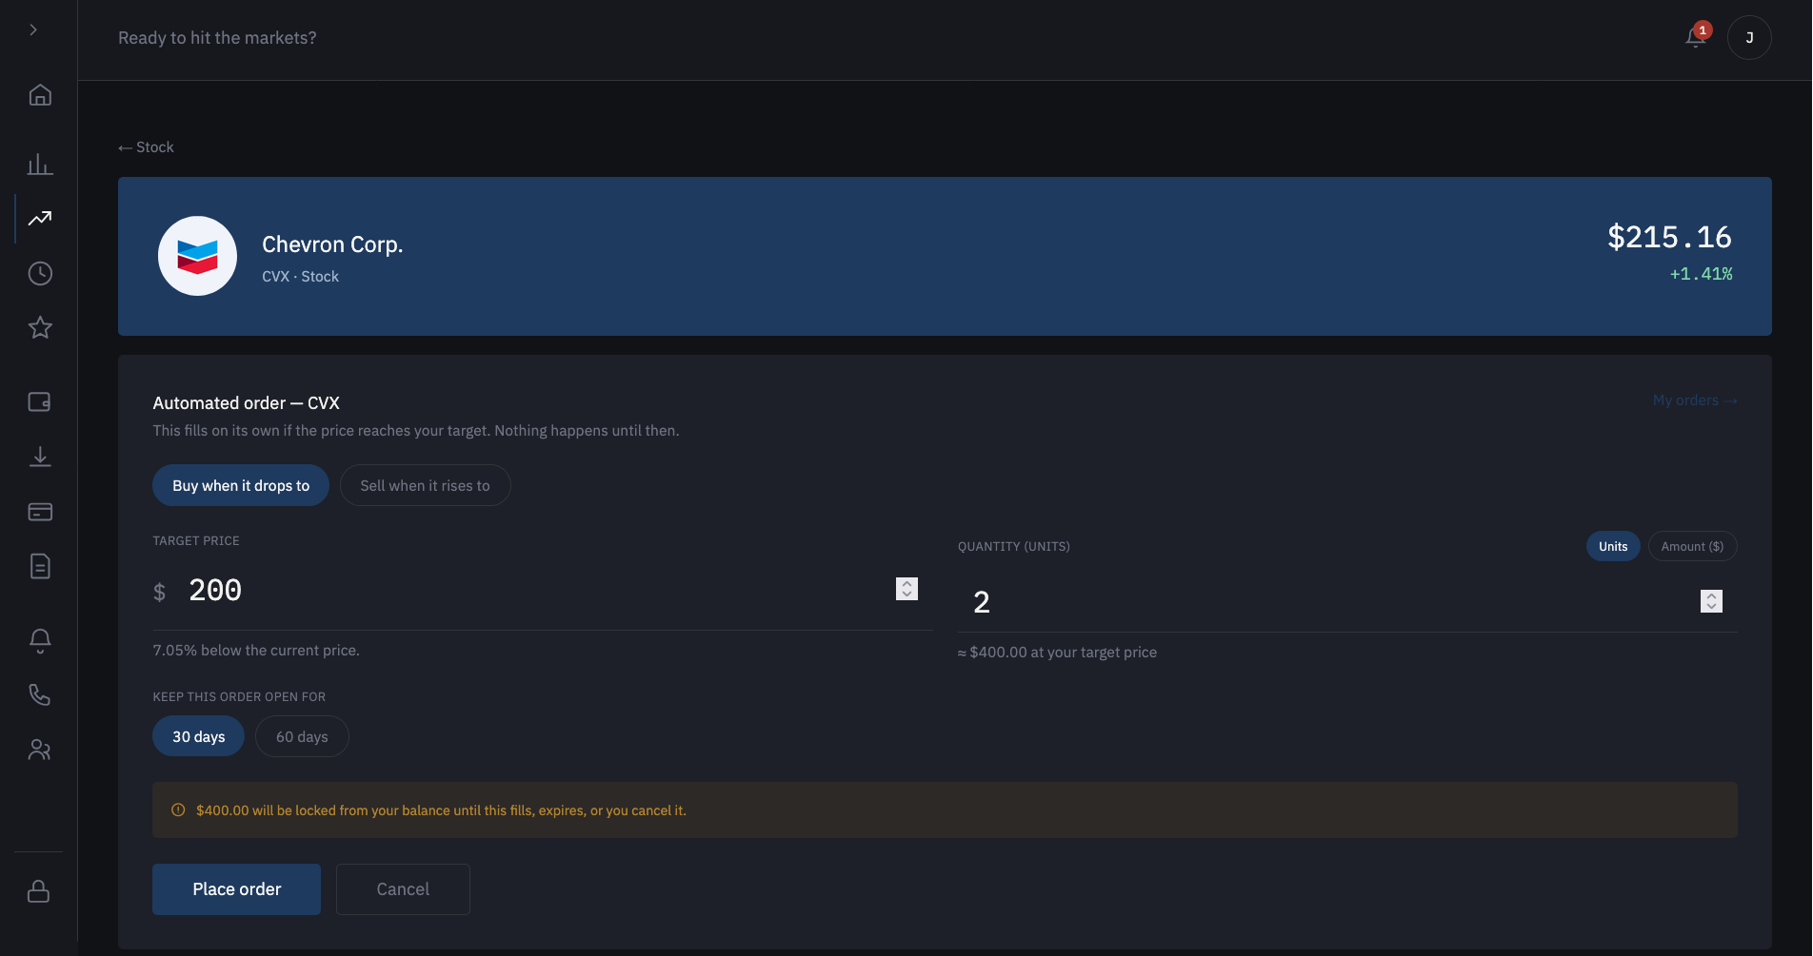Open the credit card icon in sidebar
Screen dimensions: 1813x956
(x=40, y=512)
